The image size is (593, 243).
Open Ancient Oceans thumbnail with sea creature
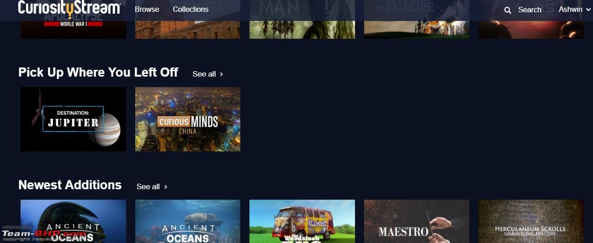73,221
